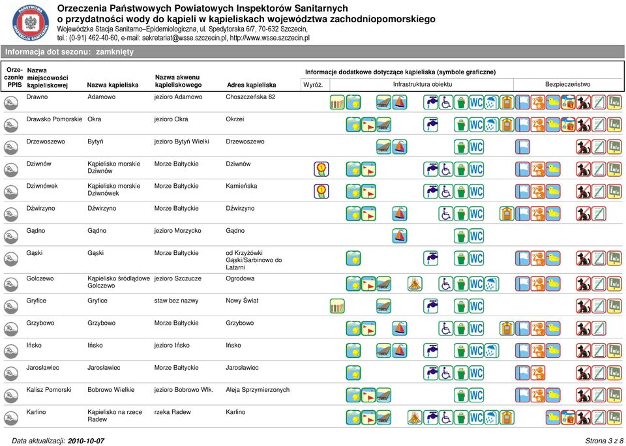Click the 'Adres kąpieliska' column header
This screenshot has width=626, height=446.
[x=251, y=85]
